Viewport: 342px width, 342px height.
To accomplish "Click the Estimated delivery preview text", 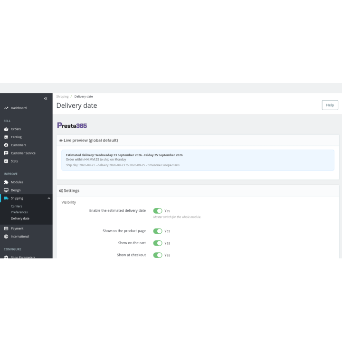I will pyautogui.click(x=124, y=155).
